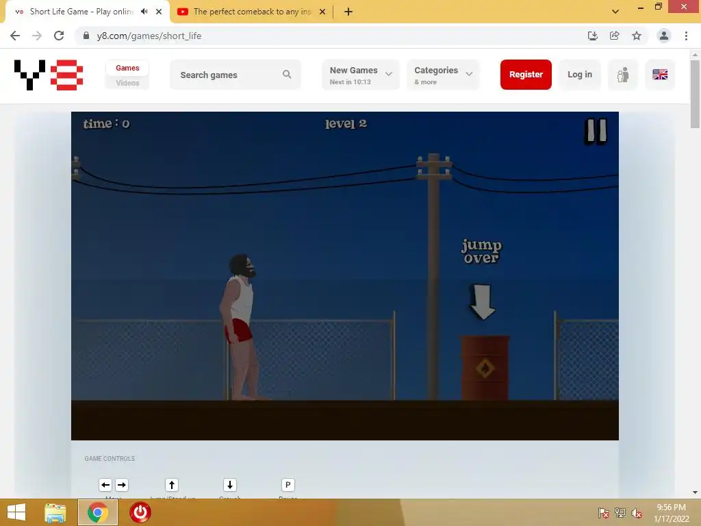Click the profile figure icon
701x526 pixels.
[x=623, y=75]
